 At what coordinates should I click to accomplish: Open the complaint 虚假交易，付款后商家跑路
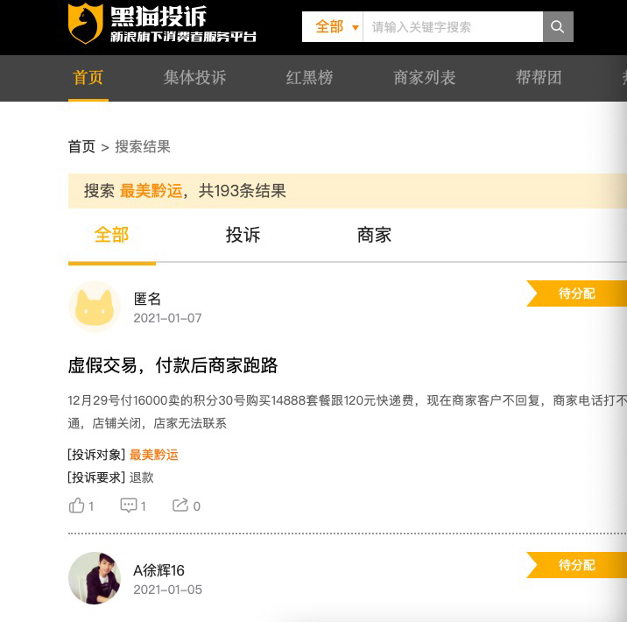(173, 365)
